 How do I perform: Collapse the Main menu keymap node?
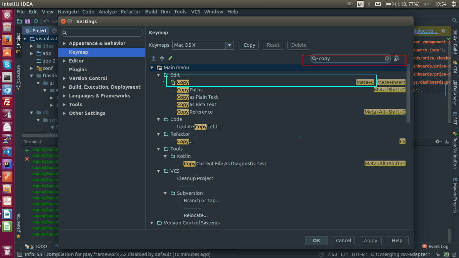click(152, 68)
